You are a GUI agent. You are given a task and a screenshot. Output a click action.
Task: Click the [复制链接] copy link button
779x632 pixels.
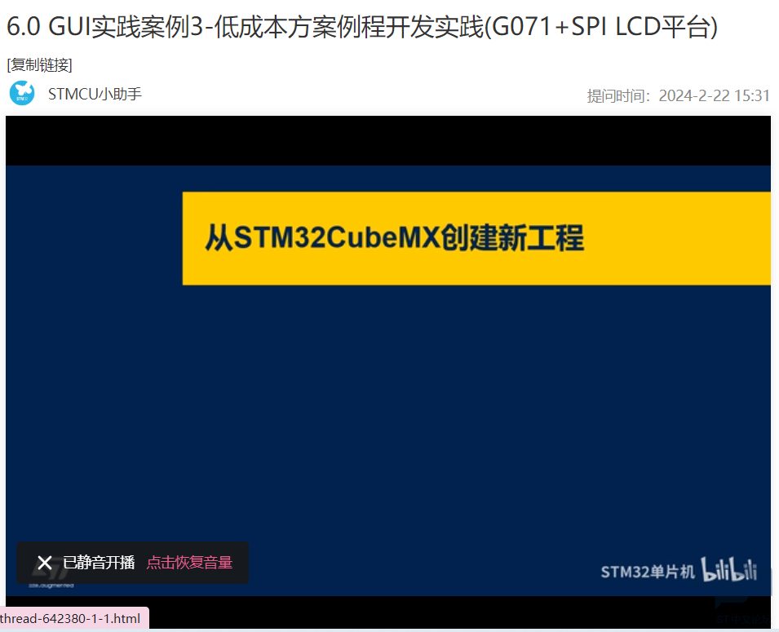point(40,64)
